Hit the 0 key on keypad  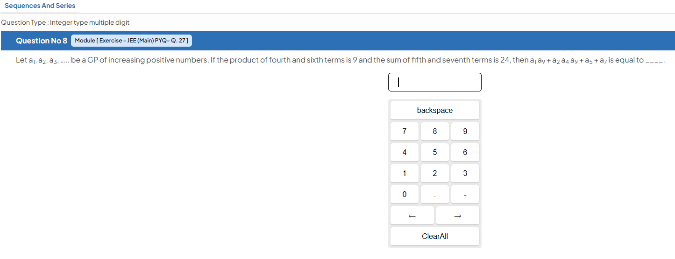405,195
